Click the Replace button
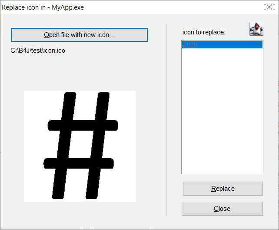 223,189
